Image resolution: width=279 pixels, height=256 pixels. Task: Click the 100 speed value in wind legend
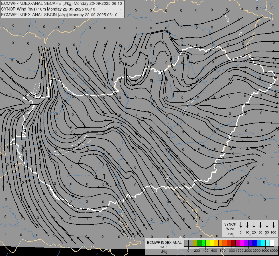click(273, 232)
